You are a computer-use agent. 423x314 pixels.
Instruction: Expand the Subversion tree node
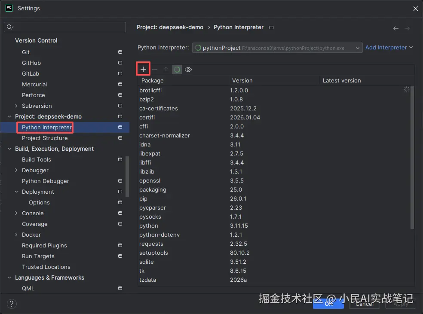pyautogui.click(x=16, y=106)
